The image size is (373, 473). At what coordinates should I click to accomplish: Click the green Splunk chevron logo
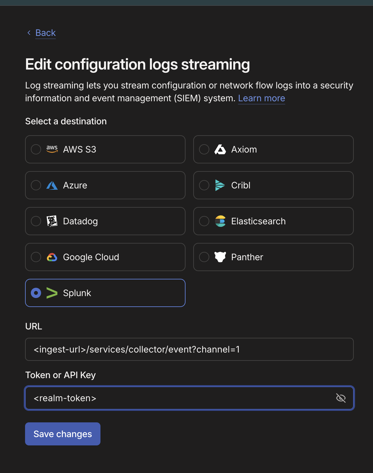tap(52, 293)
